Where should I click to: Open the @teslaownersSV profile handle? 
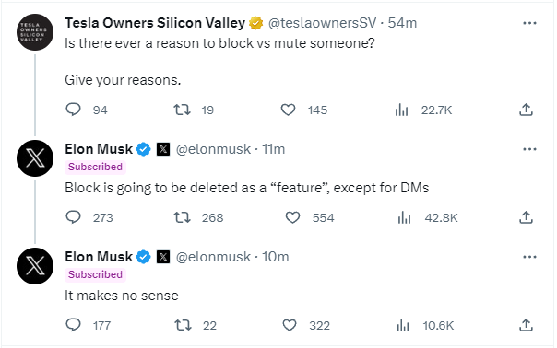coord(322,23)
